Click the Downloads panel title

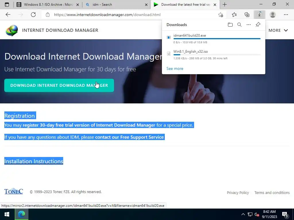tap(177, 25)
